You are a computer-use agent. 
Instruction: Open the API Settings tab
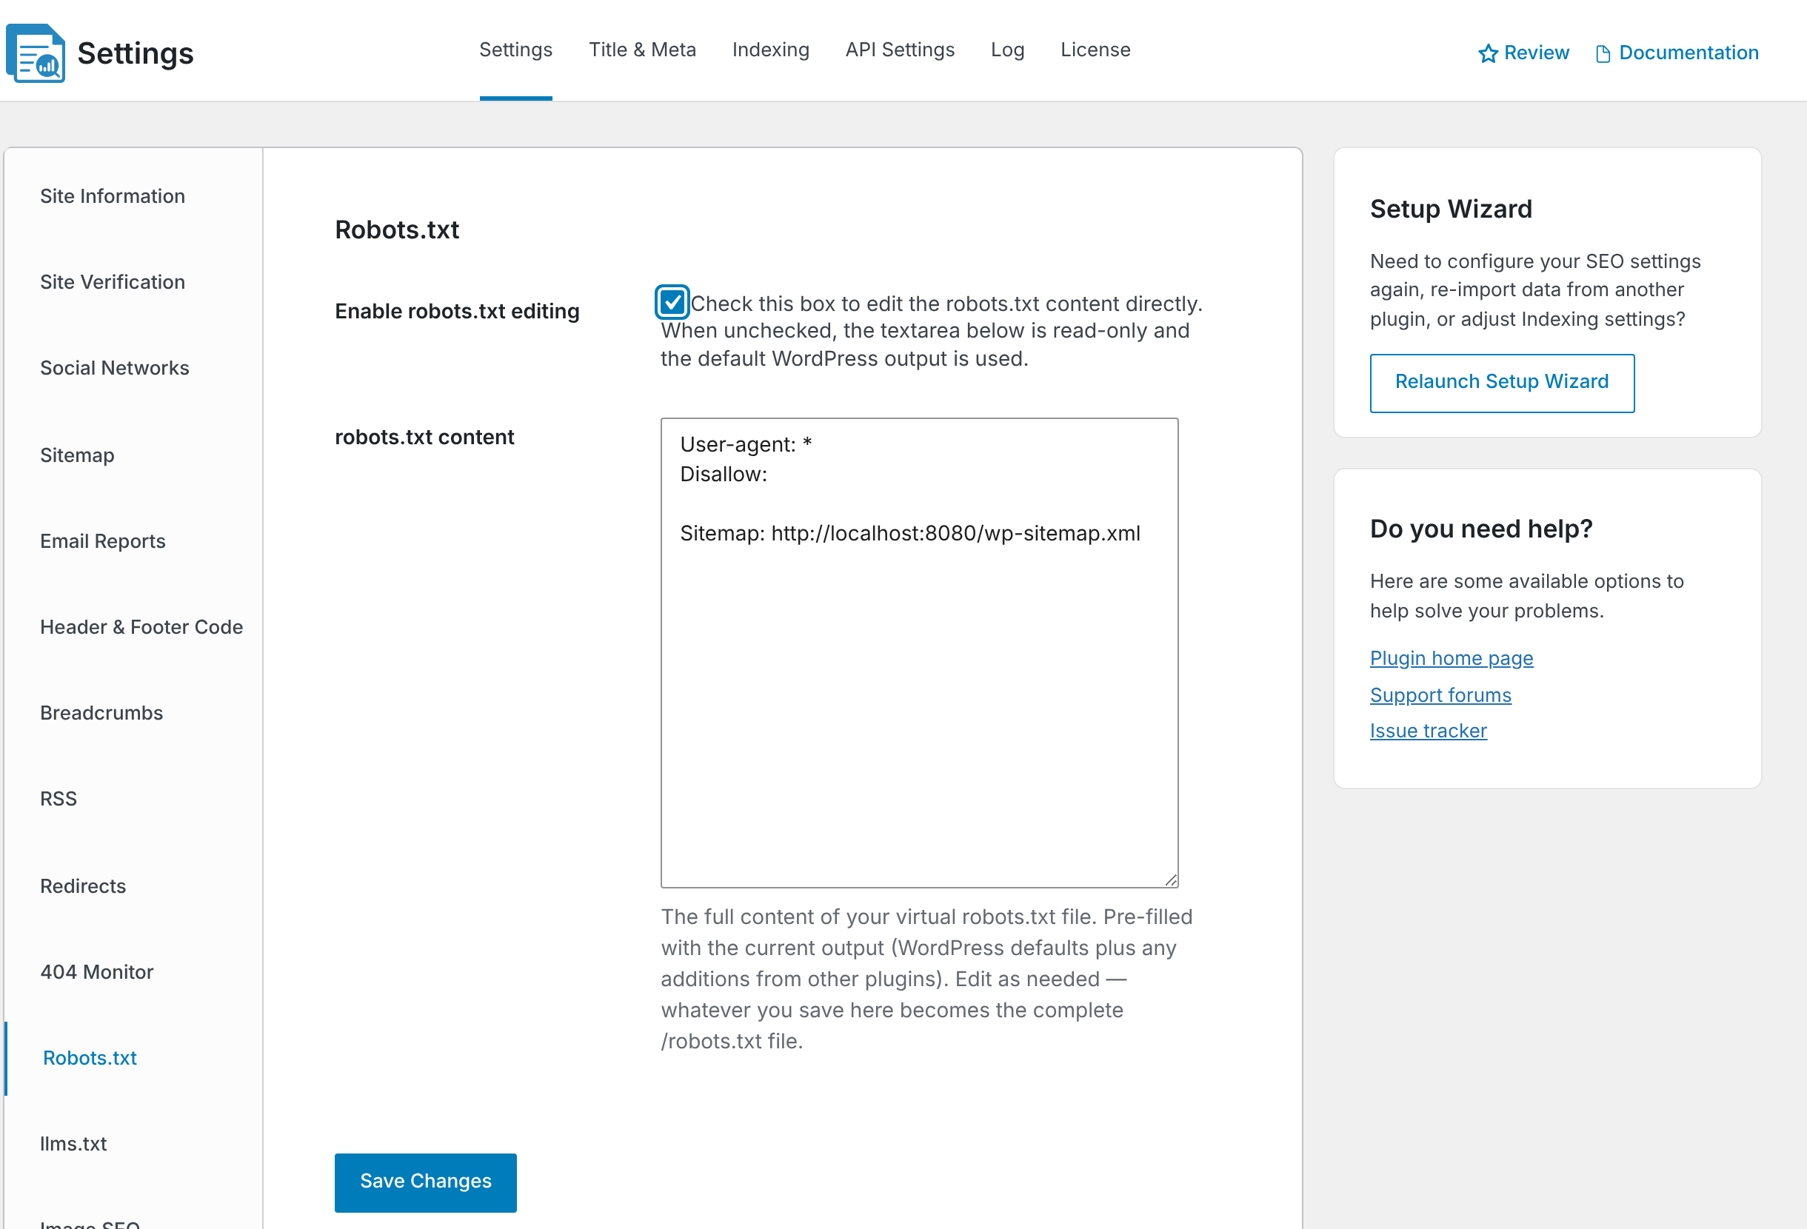900,50
